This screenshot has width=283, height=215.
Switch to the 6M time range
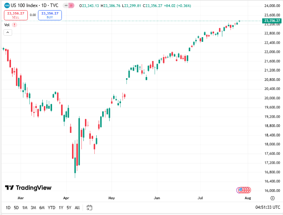click(42, 208)
